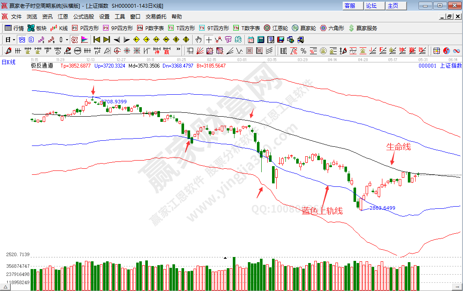Open the 江恩轮 Gann wheel tool
463x291 pixels.
click(276, 28)
